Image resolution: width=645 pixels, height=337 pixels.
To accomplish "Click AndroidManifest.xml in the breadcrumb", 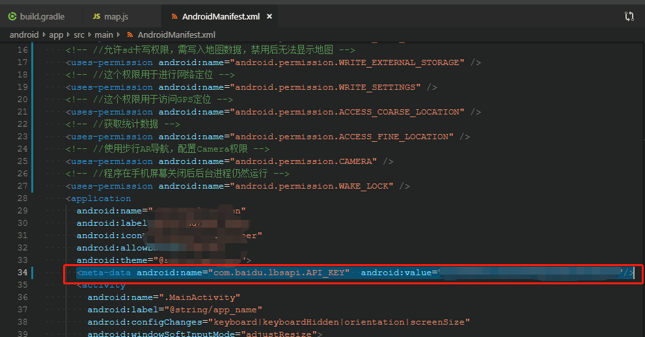I will (x=176, y=35).
